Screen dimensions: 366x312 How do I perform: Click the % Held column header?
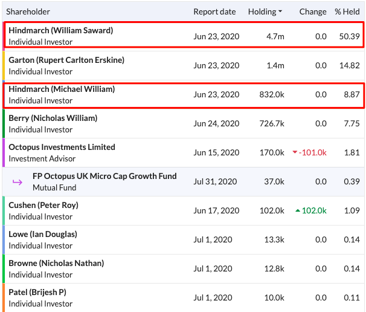pos(347,11)
